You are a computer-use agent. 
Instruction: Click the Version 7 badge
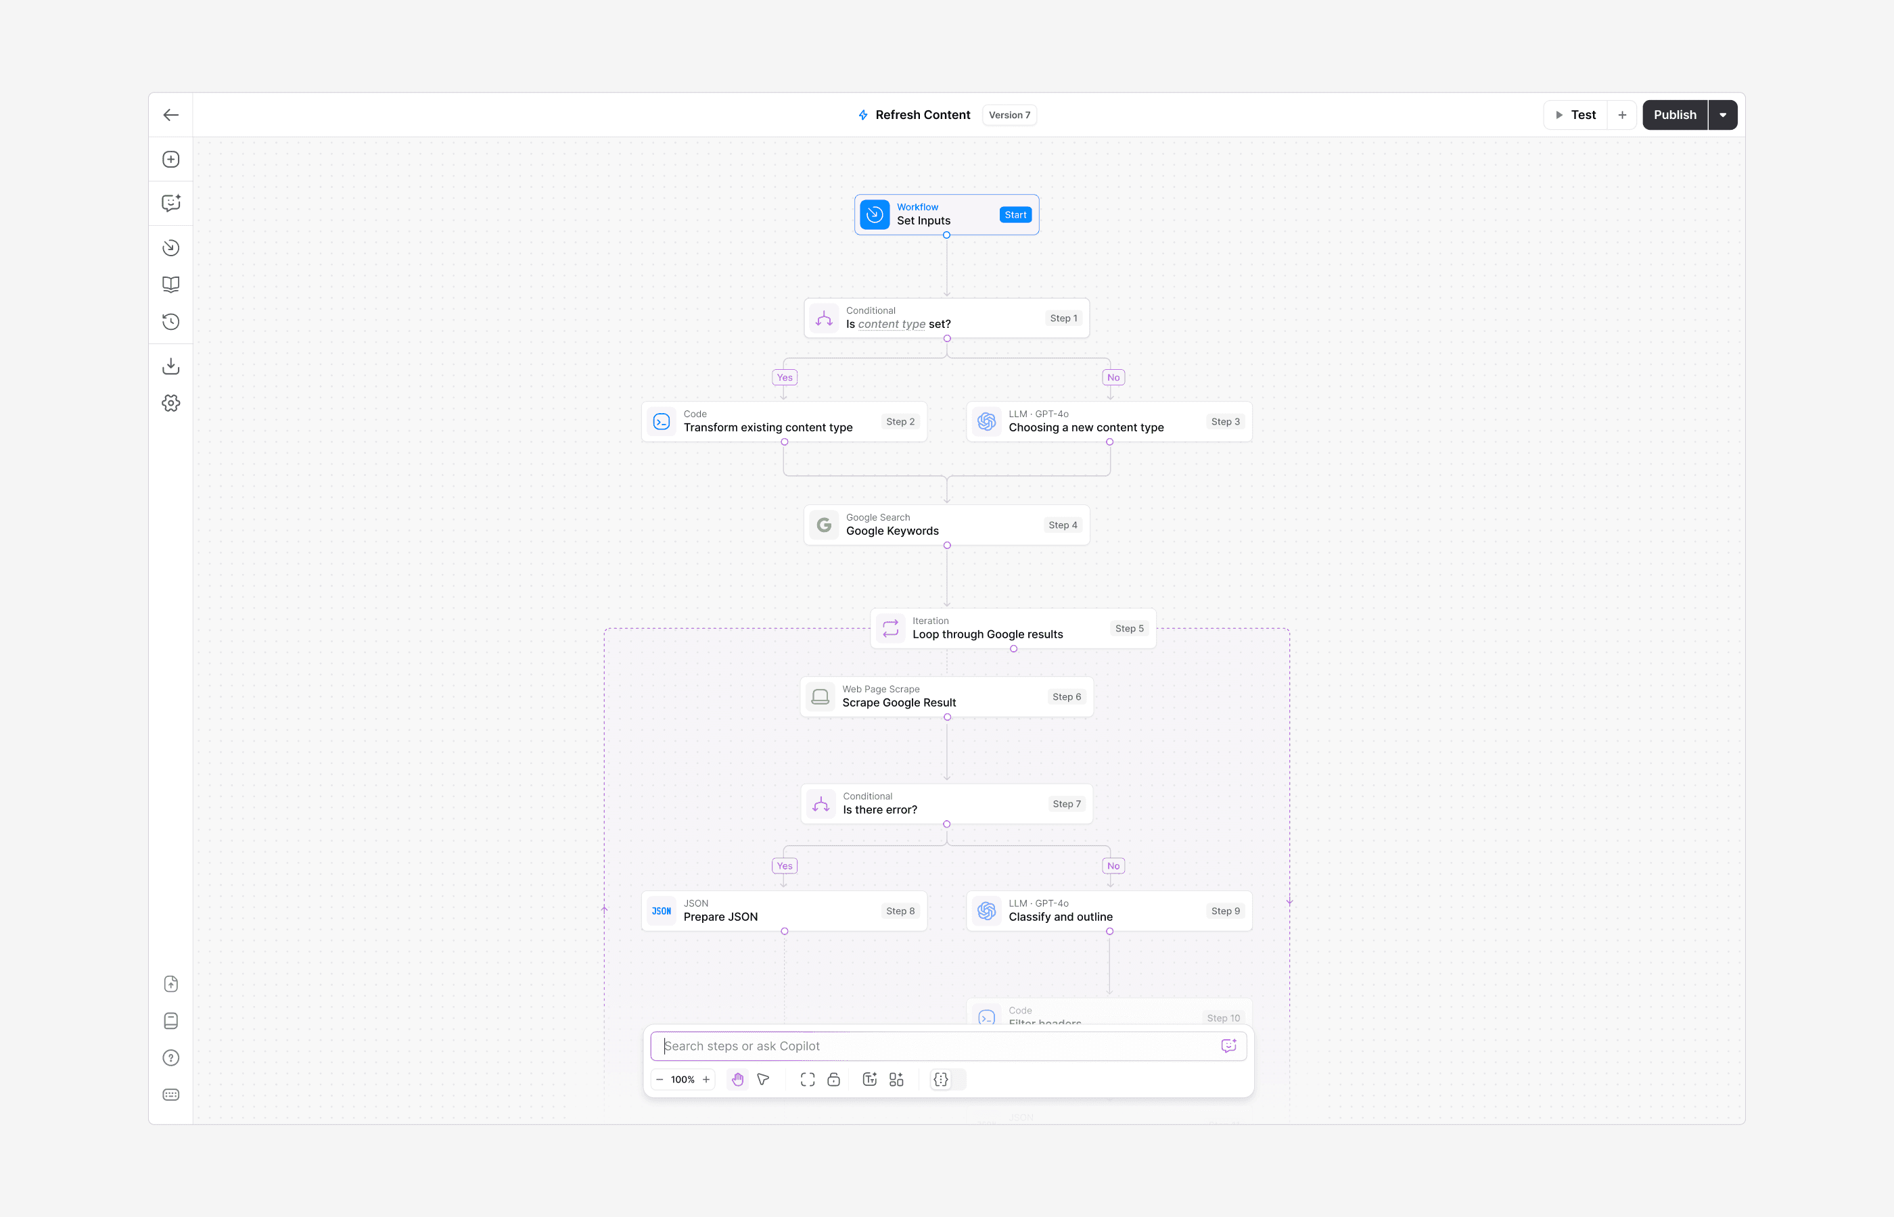coord(1009,114)
